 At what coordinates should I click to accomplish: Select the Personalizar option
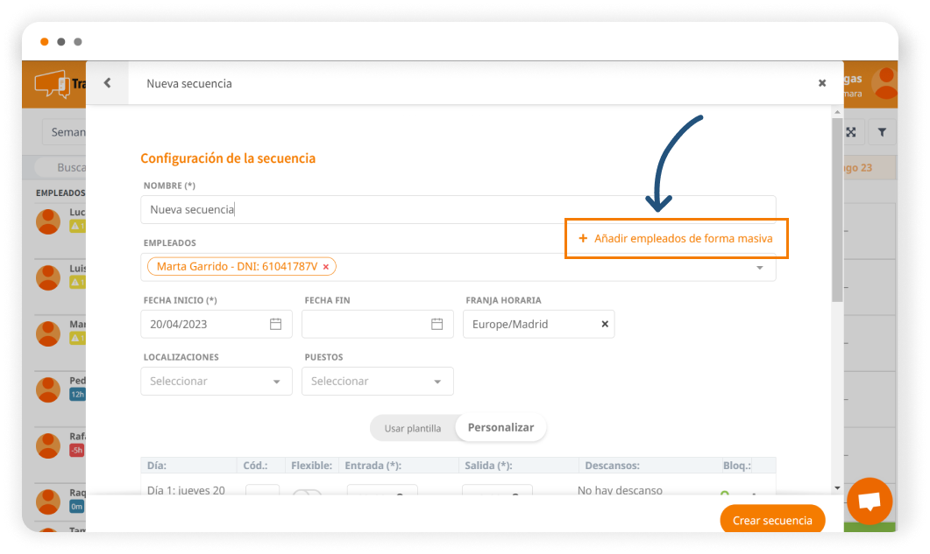click(x=500, y=428)
